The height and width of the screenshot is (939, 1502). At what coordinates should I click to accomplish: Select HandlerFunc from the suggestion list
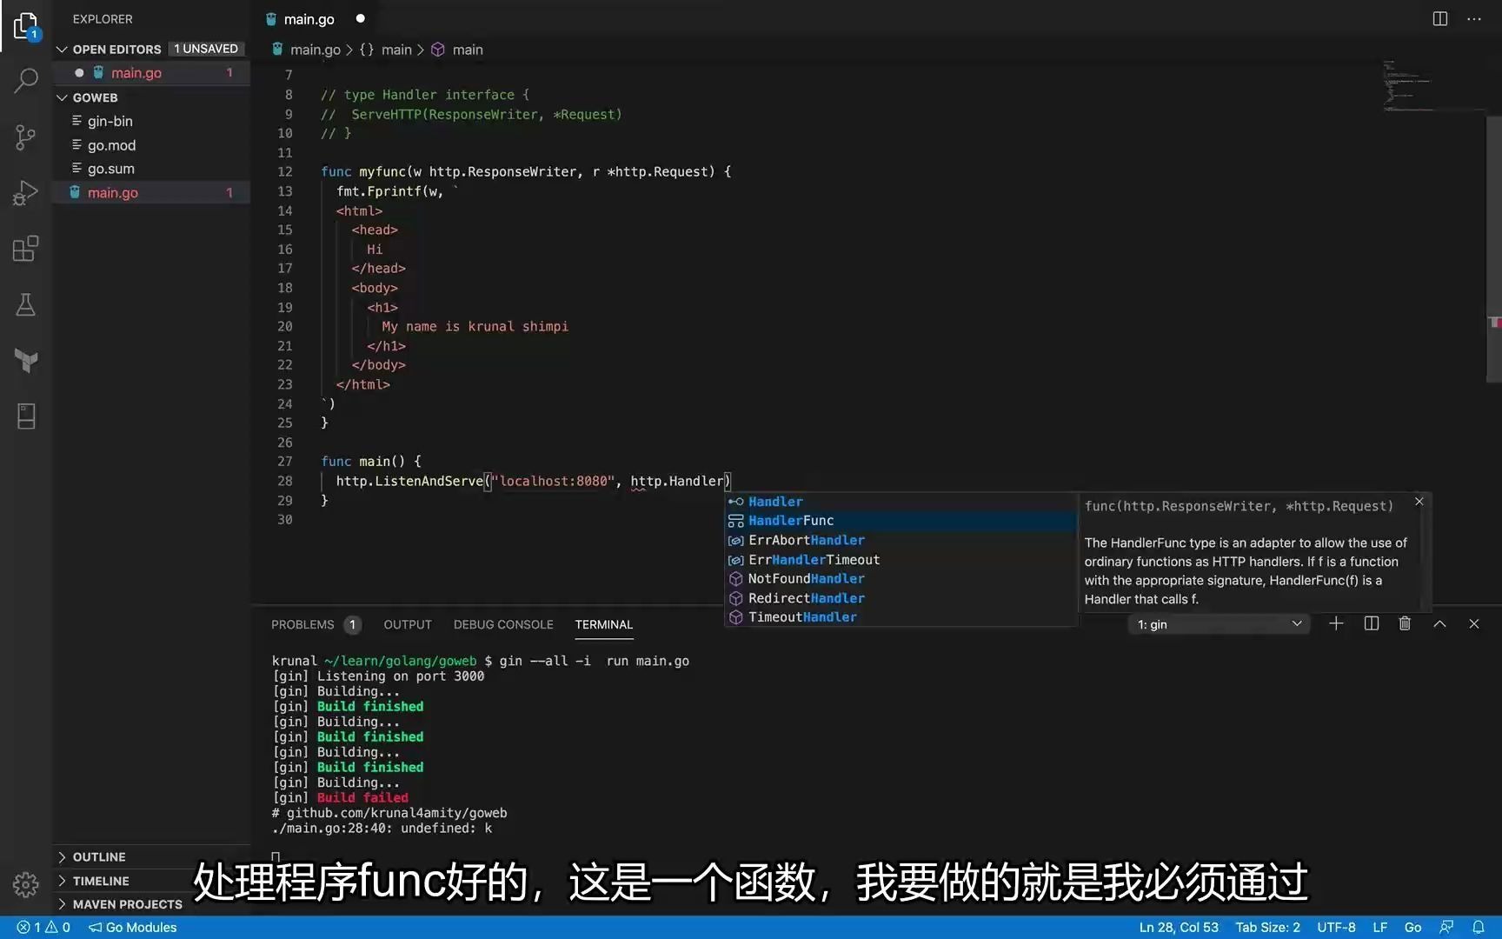click(791, 520)
